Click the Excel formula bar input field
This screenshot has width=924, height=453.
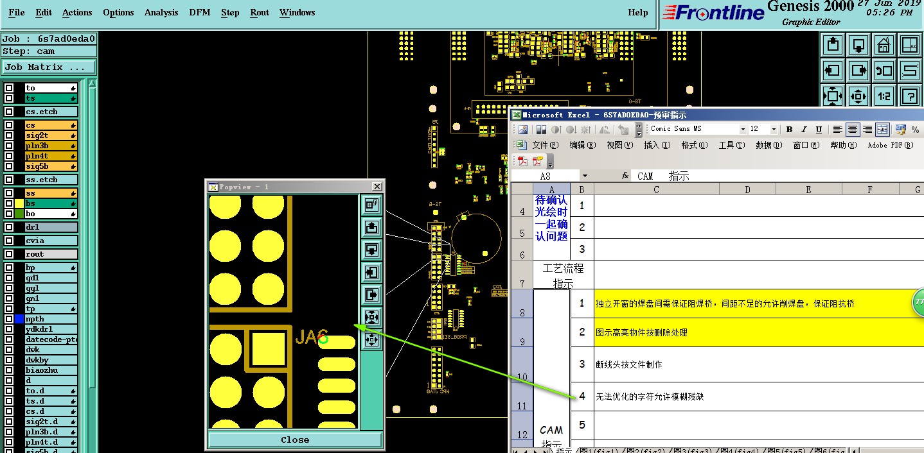(x=778, y=176)
